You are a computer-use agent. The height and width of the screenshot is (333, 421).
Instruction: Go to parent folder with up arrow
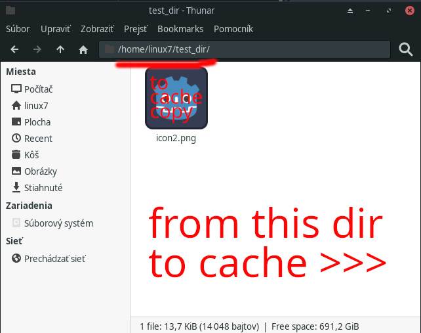coord(60,49)
